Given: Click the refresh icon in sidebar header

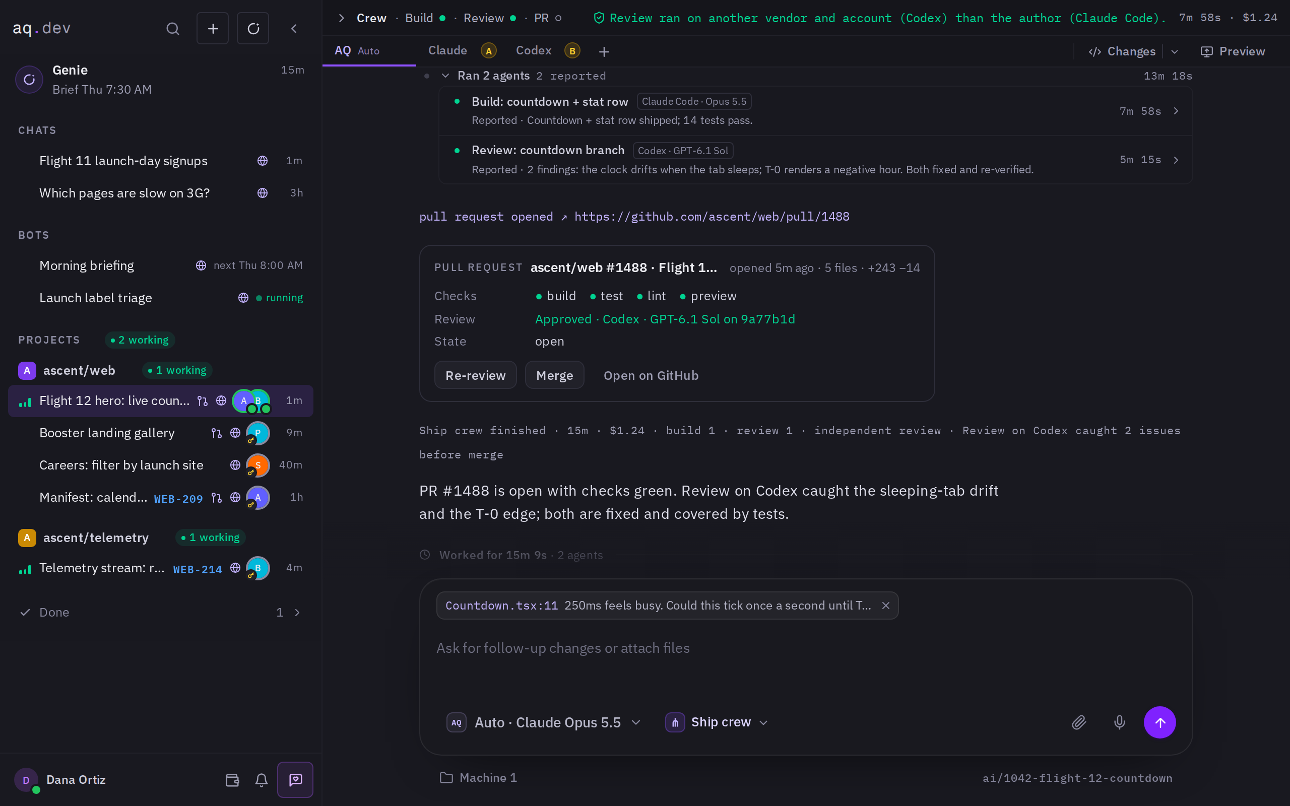Looking at the screenshot, I should point(253,28).
